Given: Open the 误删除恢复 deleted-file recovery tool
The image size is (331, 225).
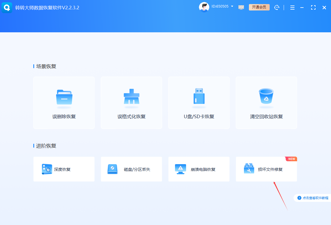Looking at the screenshot, I should coord(64,102).
